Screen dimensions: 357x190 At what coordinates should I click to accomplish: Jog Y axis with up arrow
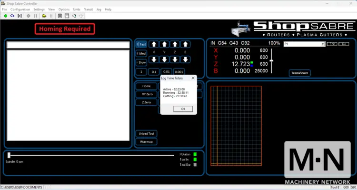pyautogui.click(x=164, y=44)
